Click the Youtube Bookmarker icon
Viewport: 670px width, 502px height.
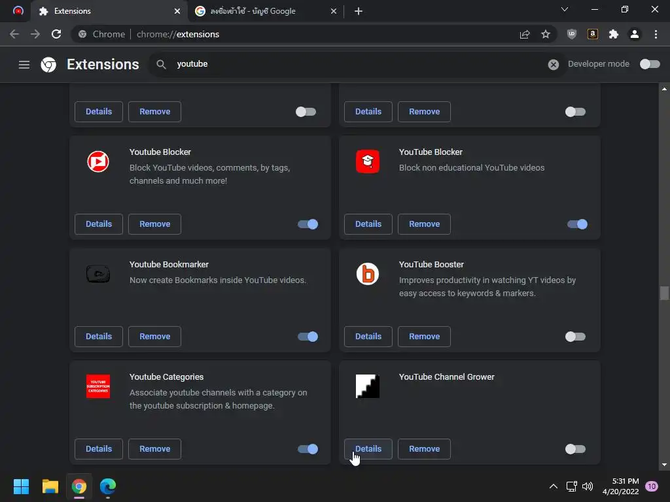(98, 274)
